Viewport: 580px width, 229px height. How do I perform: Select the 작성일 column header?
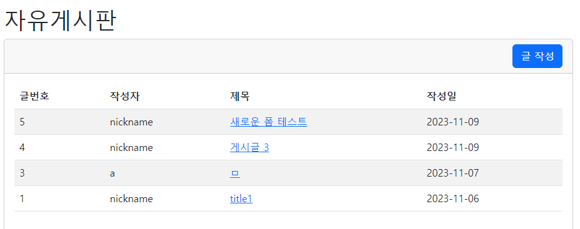pyautogui.click(x=442, y=96)
